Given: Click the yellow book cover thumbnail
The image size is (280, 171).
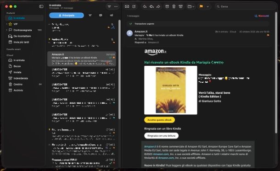Looking at the screenshot, I should coord(171,90).
